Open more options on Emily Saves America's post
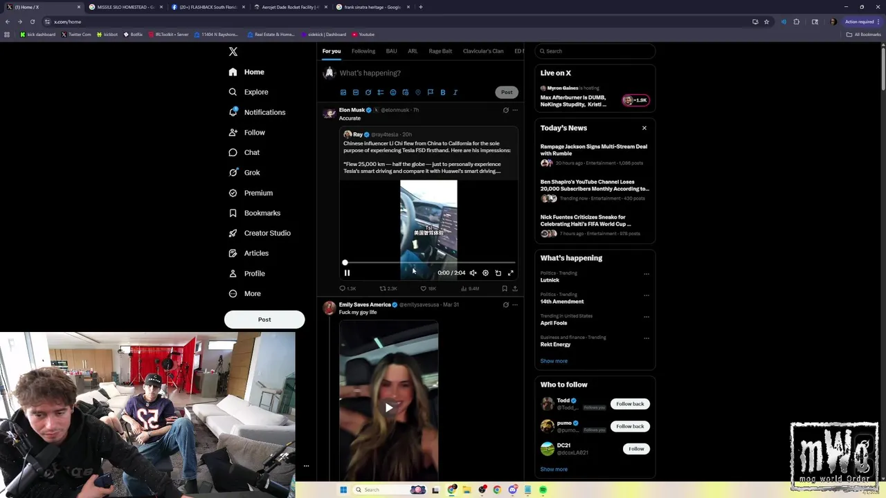The width and height of the screenshot is (886, 498). click(515, 305)
